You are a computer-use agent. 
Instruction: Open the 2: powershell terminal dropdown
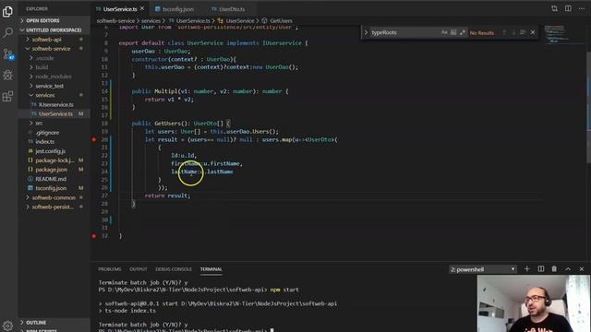pyautogui.click(x=483, y=269)
